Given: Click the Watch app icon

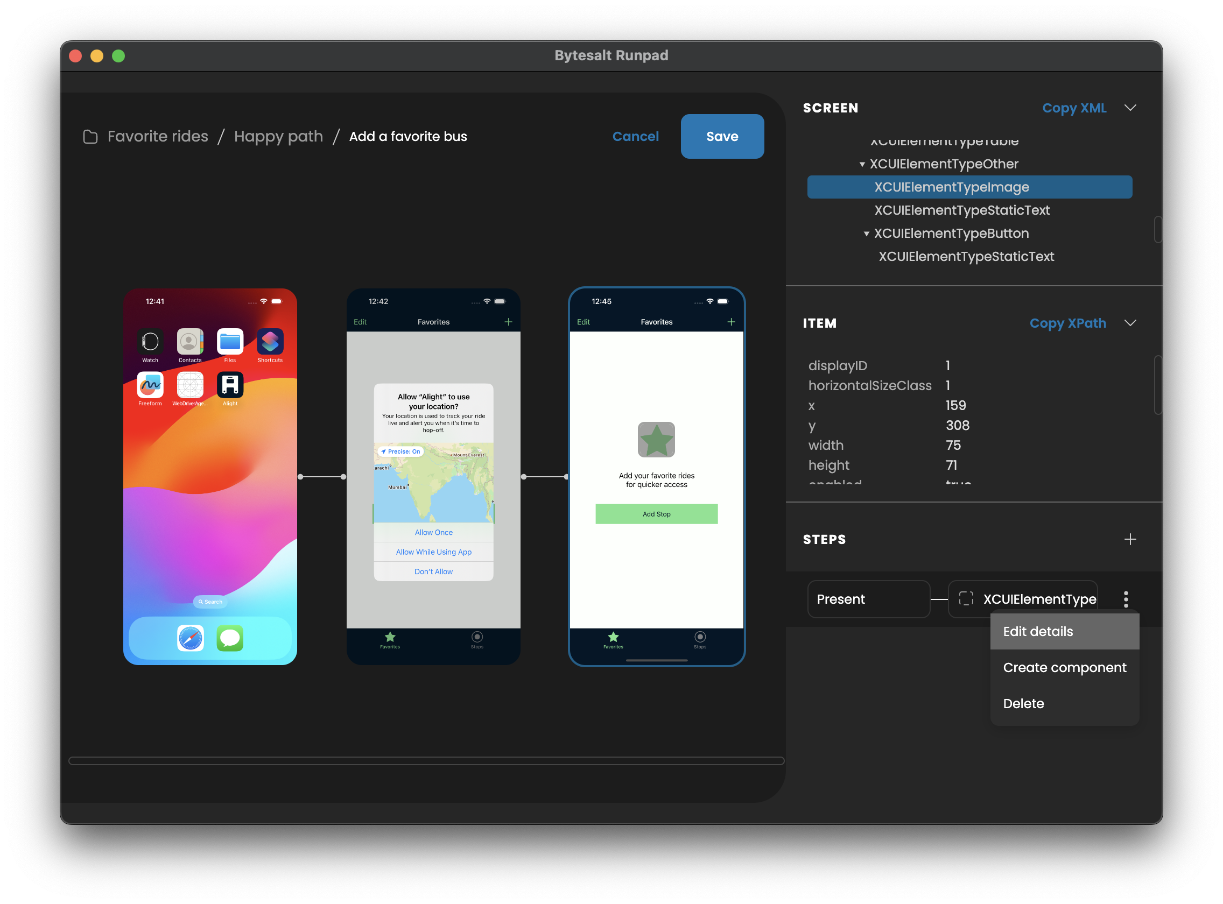Looking at the screenshot, I should click(150, 342).
